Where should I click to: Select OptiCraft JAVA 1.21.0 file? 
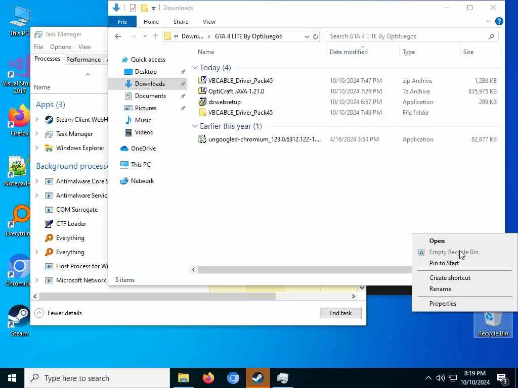(236, 91)
